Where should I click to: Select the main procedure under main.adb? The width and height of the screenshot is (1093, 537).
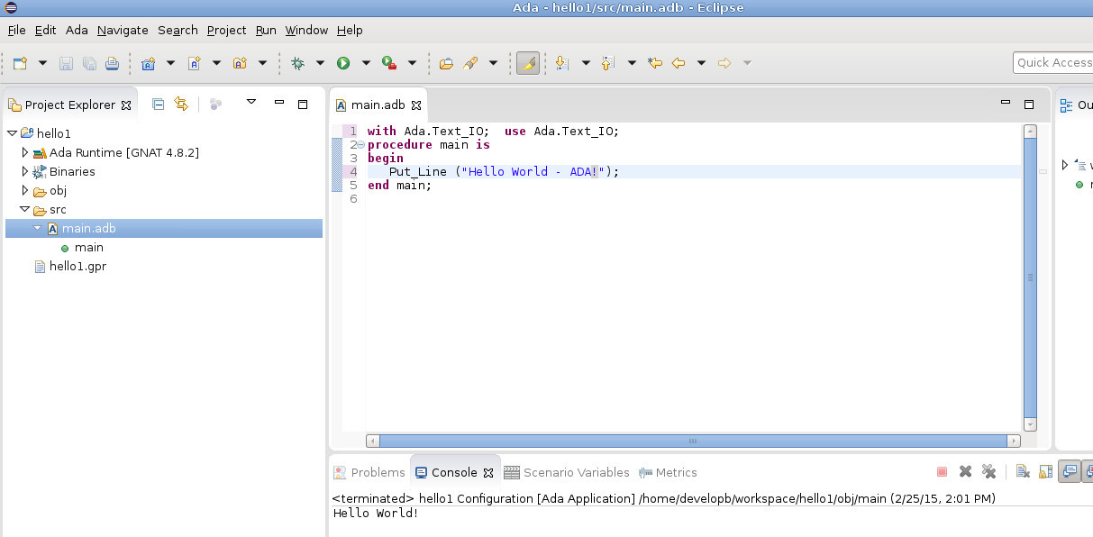(x=88, y=247)
